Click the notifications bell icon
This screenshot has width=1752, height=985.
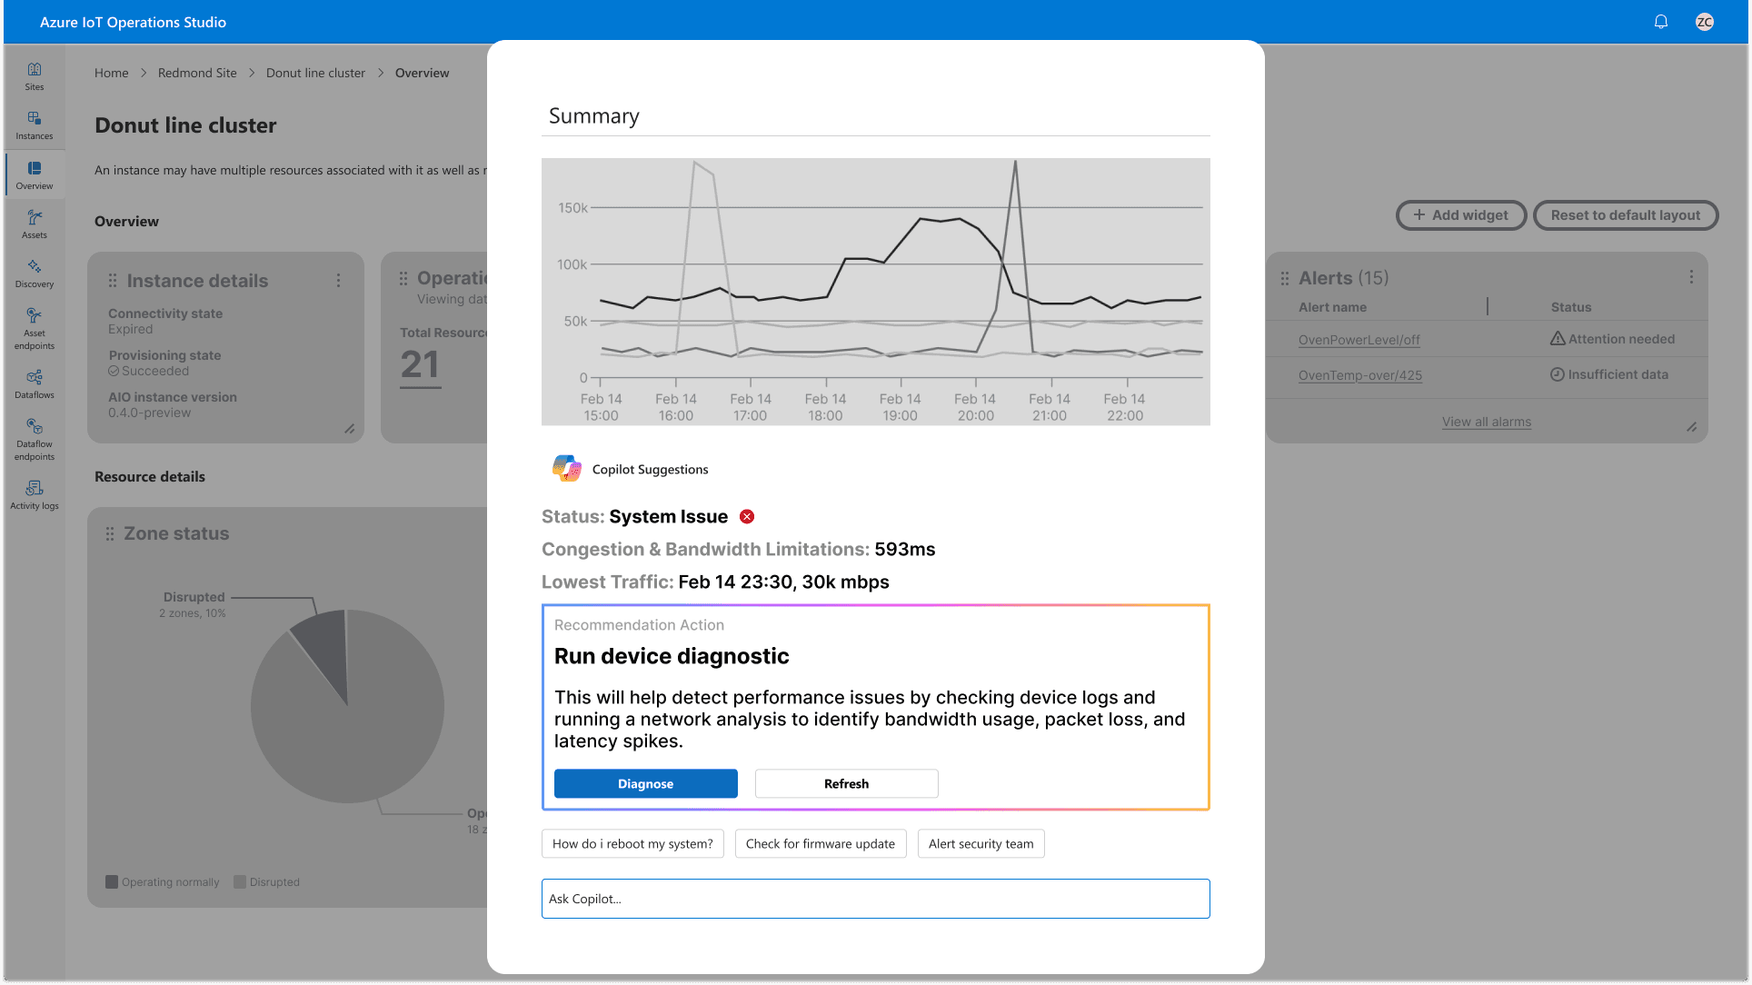click(x=1661, y=22)
